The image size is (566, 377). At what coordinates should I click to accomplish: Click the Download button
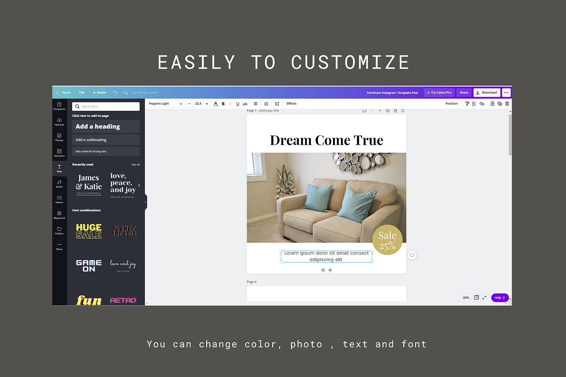click(487, 92)
